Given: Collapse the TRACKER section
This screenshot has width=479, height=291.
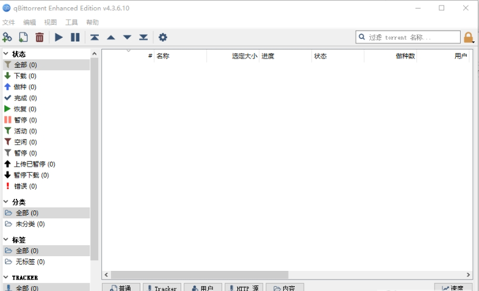Looking at the screenshot, I should tap(6, 277).
